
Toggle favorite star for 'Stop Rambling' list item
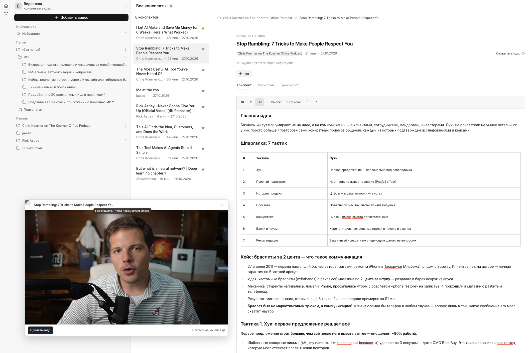203,49
